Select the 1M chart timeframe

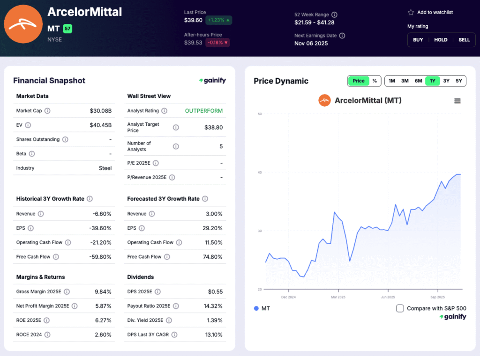pyautogui.click(x=392, y=80)
